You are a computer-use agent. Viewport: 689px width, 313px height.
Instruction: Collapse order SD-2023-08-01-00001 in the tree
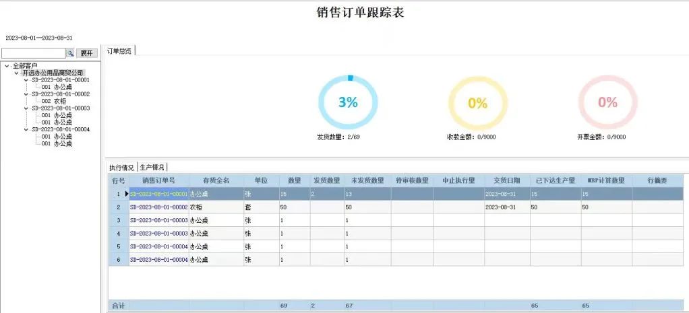(26, 79)
